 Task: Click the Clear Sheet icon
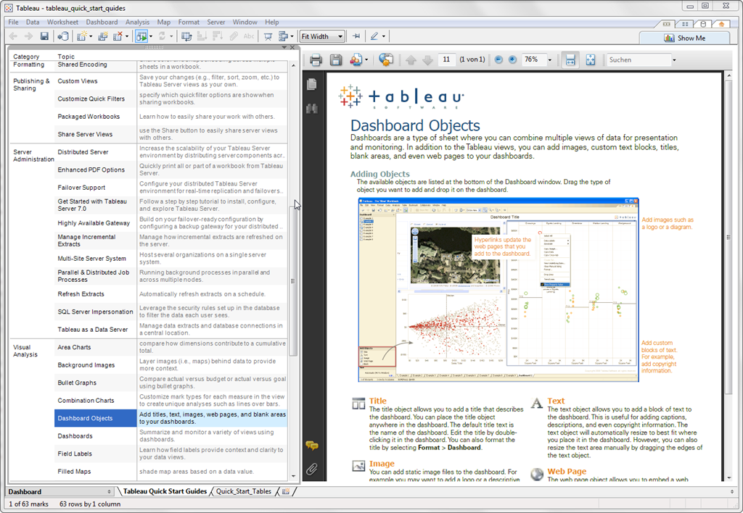tap(118, 36)
